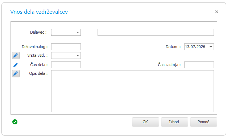Click the date text 13.07.2026
The height and width of the screenshot is (137, 227).
pyautogui.click(x=195, y=47)
